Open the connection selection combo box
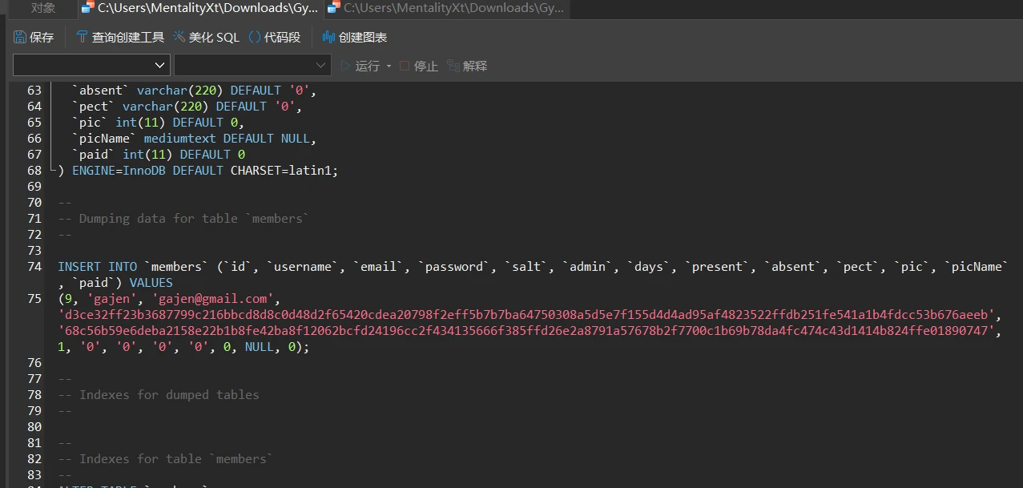Viewport: 1023px width, 488px height. tap(91, 65)
